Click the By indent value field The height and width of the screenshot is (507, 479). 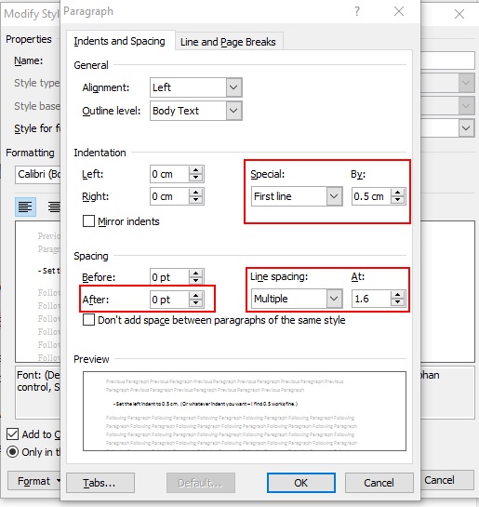[x=371, y=196]
